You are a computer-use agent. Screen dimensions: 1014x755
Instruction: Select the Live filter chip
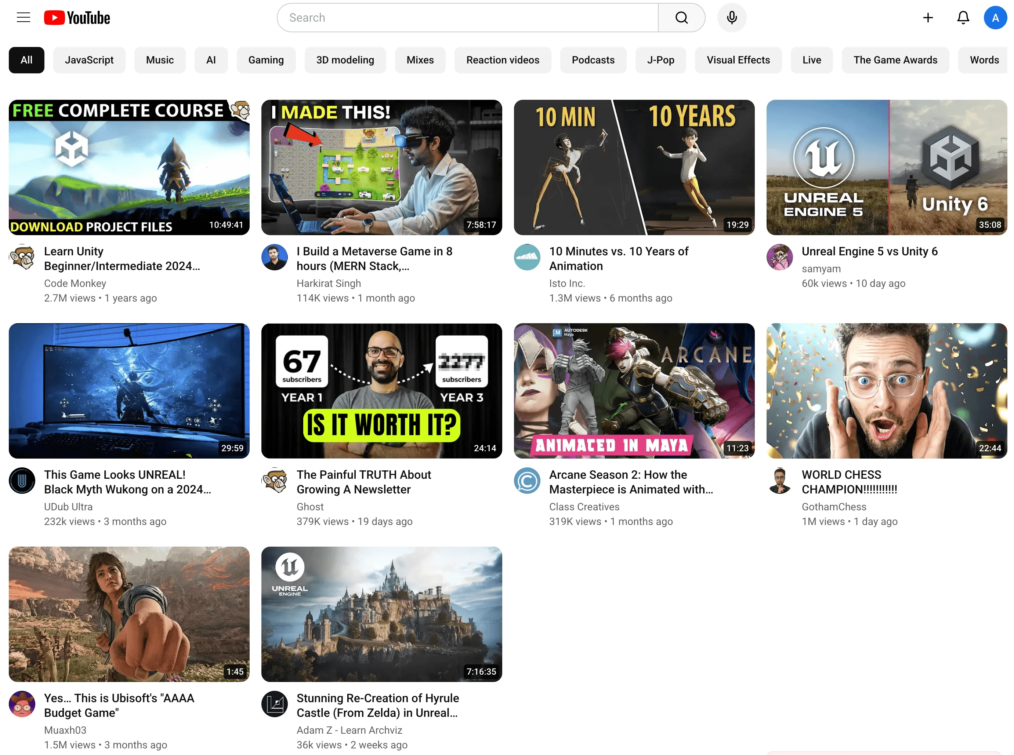pyautogui.click(x=811, y=60)
